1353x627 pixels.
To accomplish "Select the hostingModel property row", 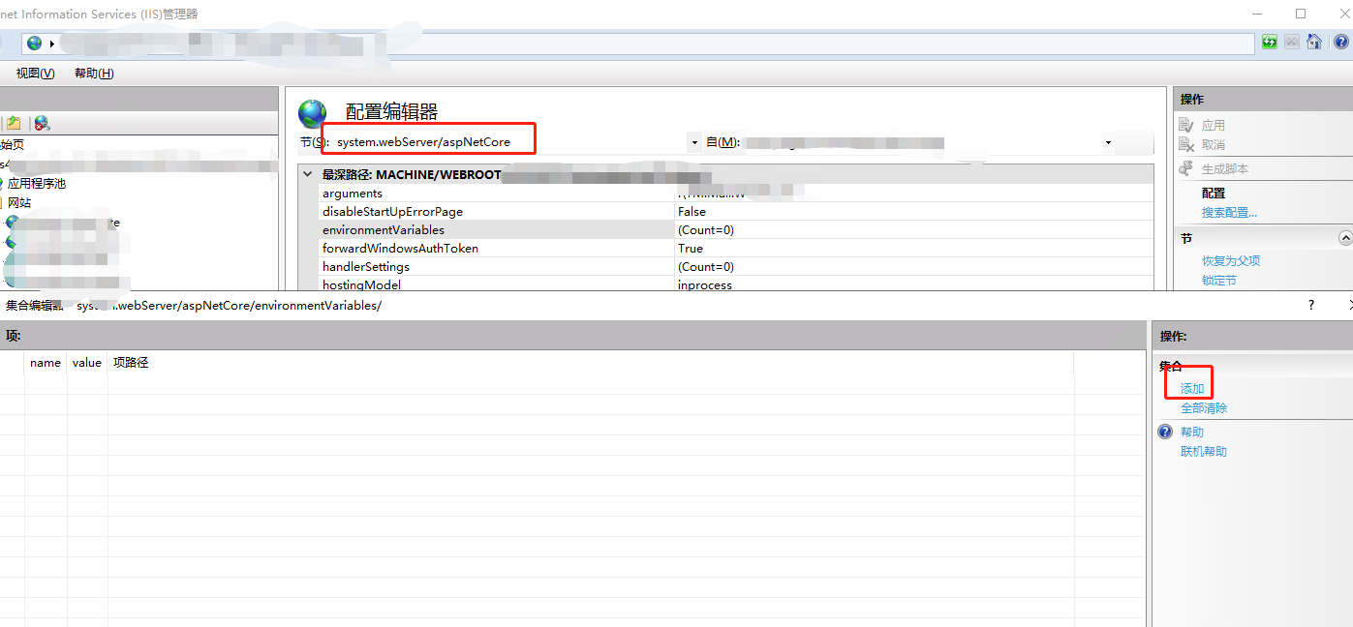I will pos(736,284).
